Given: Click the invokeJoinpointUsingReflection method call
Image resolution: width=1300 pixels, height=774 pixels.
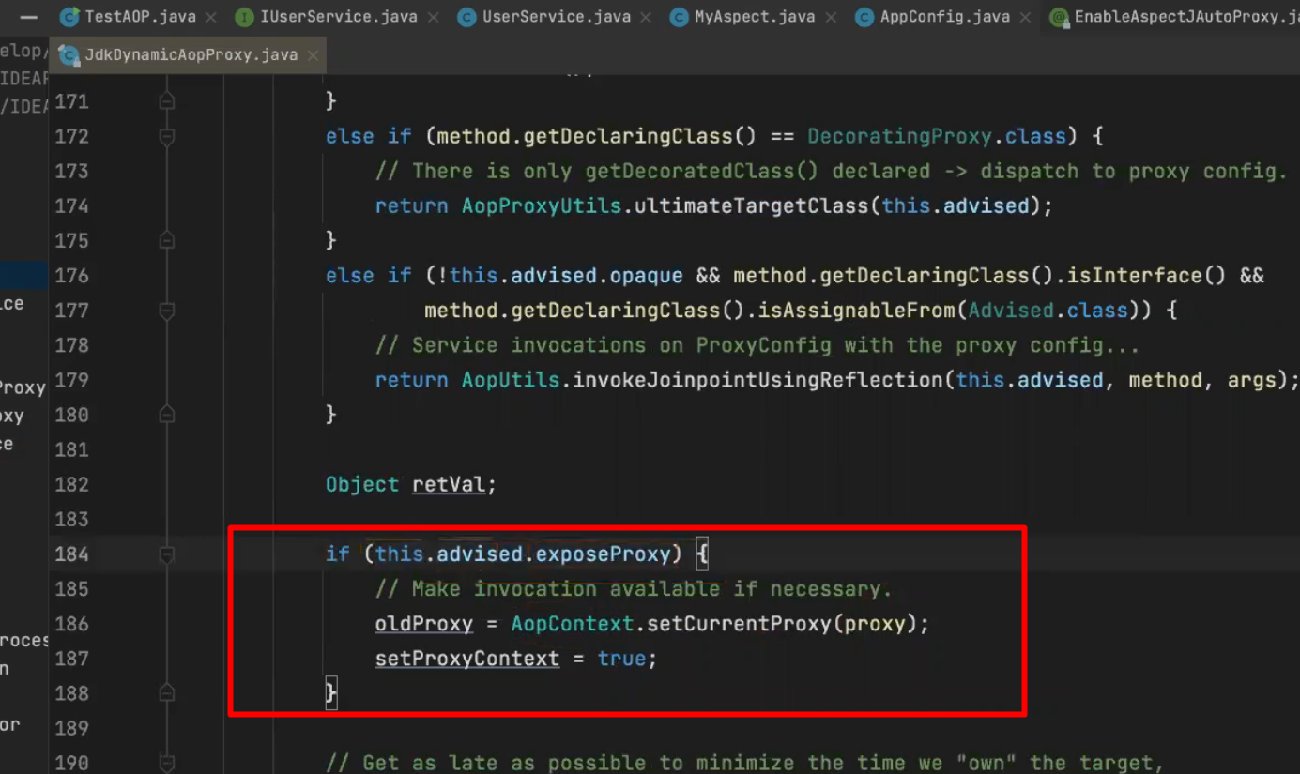Looking at the screenshot, I should pos(758,380).
